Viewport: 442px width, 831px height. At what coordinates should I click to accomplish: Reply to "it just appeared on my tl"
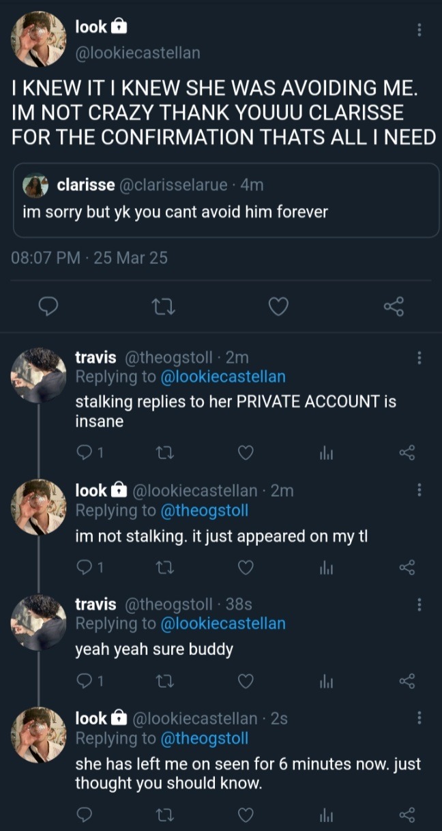pyautogui.click(x=85, y=566)
